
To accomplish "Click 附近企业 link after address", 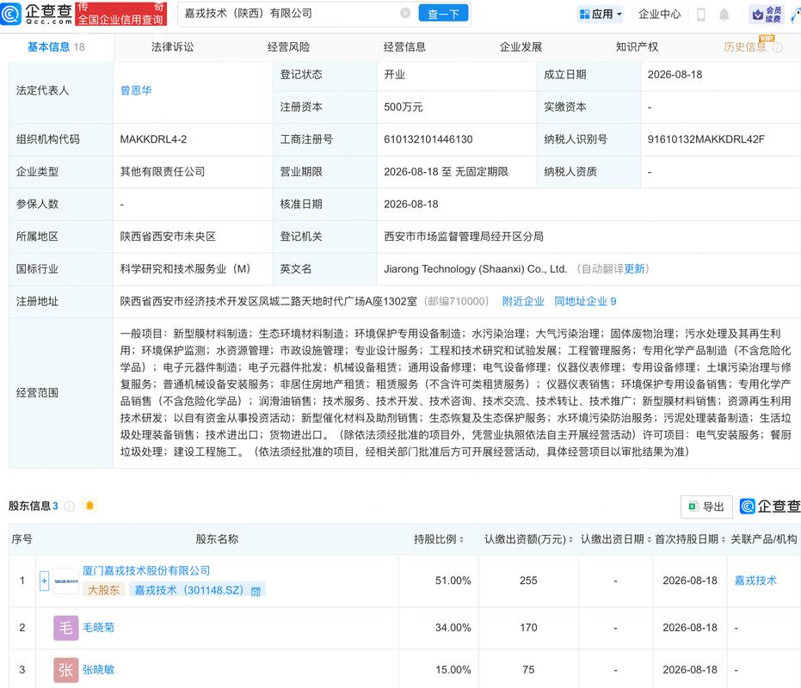I will pyautogui.click(x=523, y=301).
